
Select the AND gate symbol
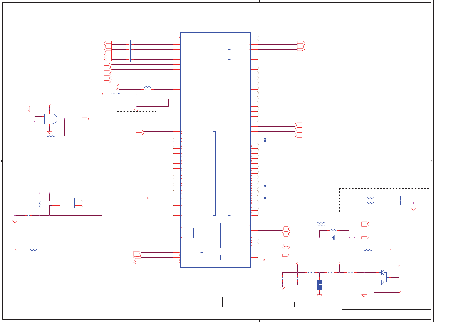[51, 119]
